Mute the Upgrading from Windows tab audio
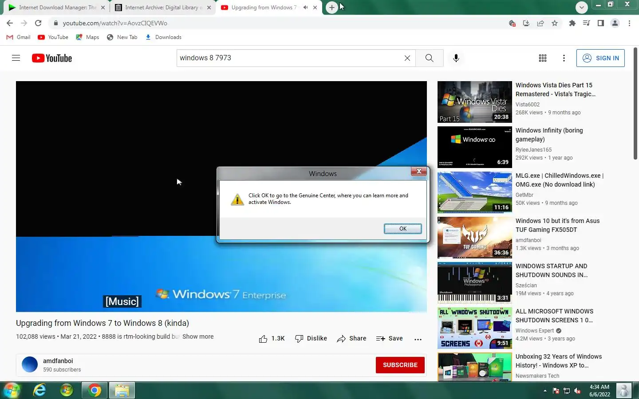639x399 pixels. 306,8
